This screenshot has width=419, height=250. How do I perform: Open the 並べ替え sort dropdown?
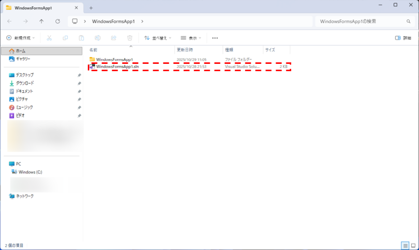[x=158, y=38]
